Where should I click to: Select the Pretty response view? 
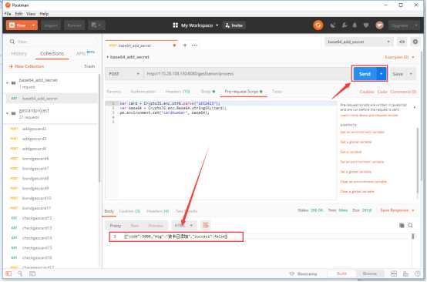point(116,225)
